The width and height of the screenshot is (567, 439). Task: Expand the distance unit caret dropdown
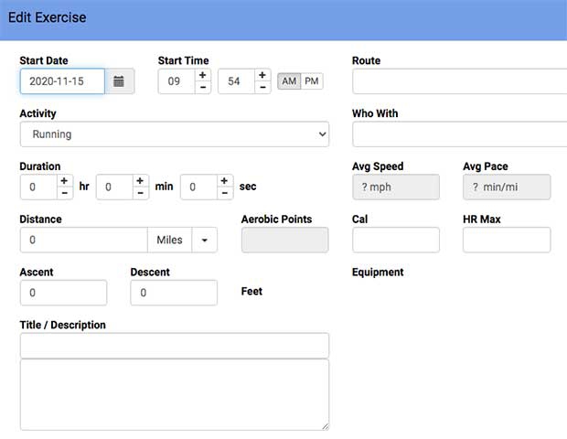coord(204,241)
